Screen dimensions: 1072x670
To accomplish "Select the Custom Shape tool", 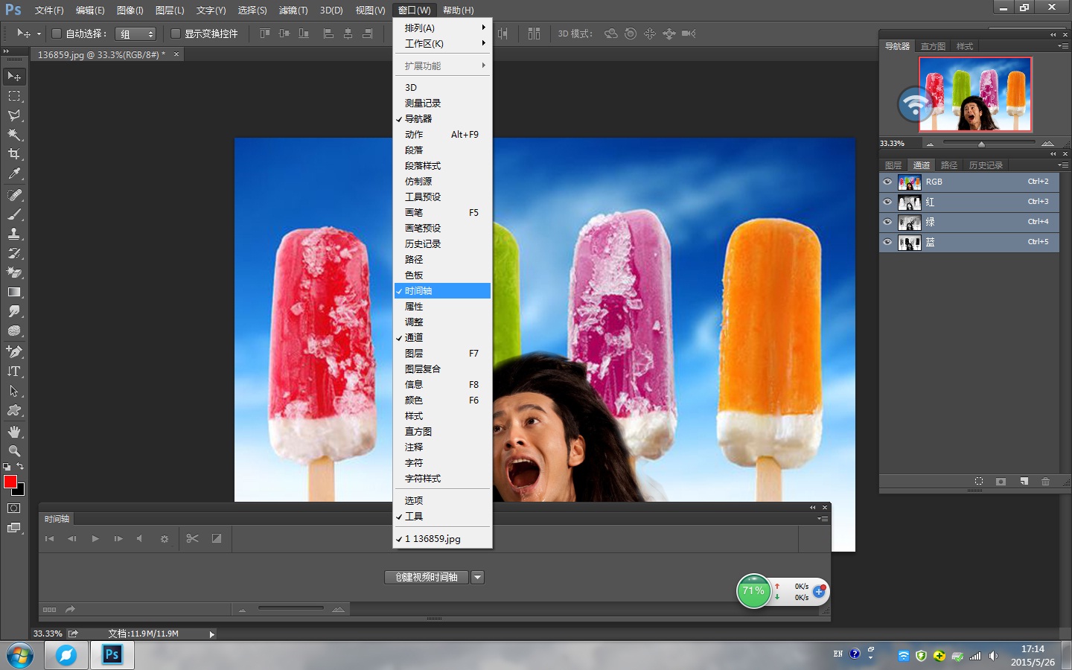I will pos(14,410).
